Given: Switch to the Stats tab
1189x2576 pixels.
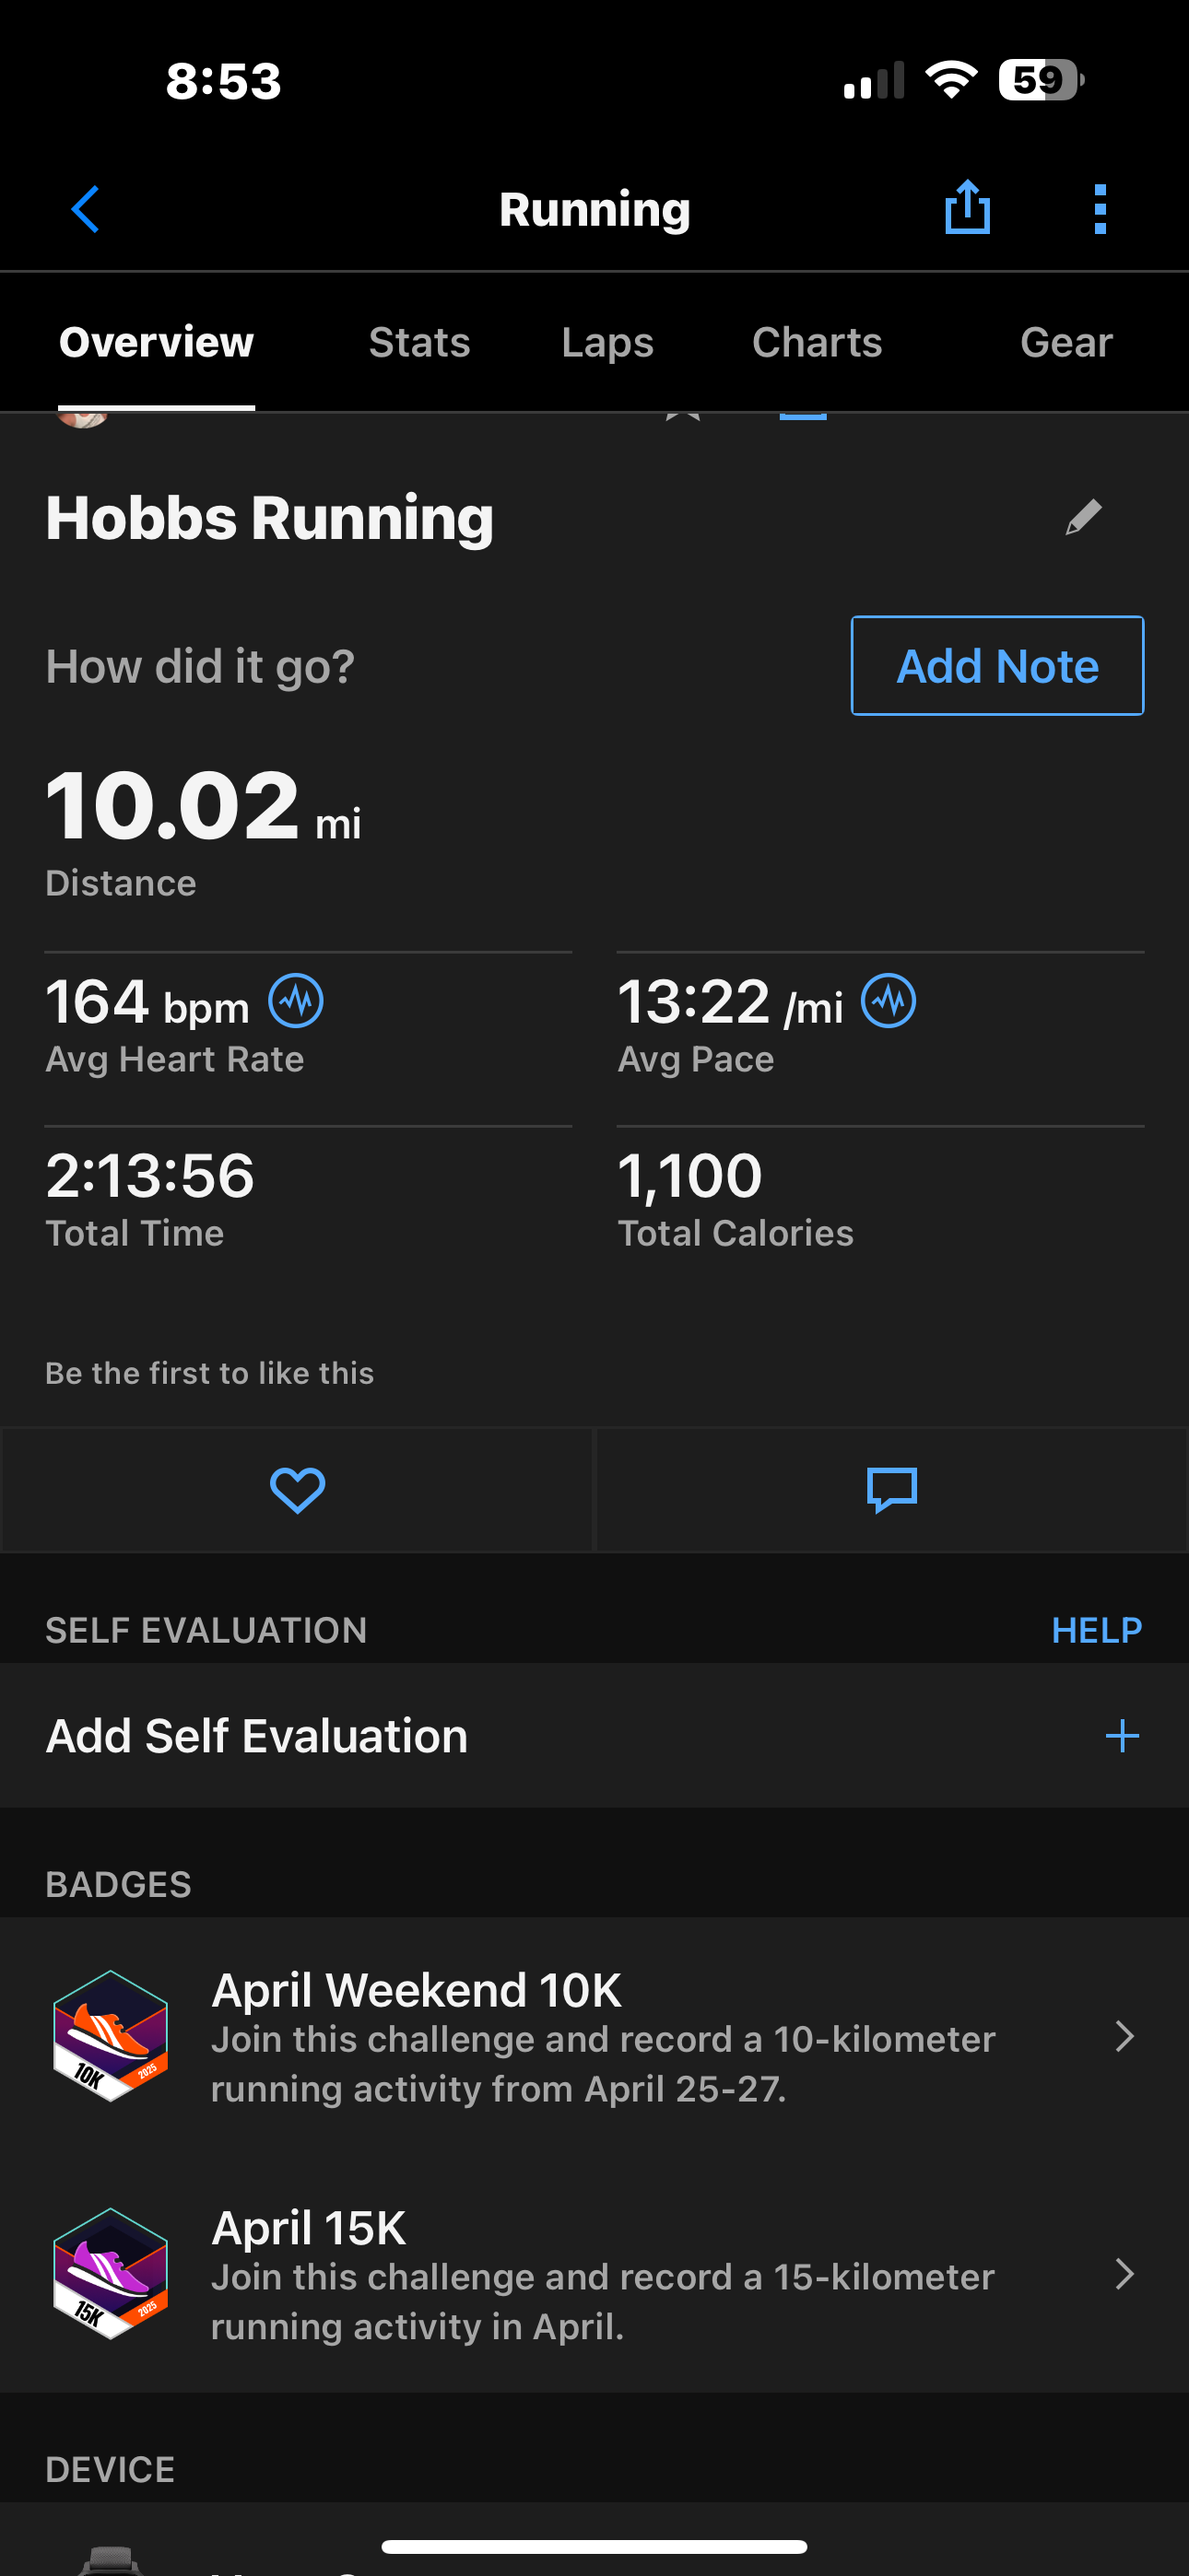Looking at the screenshot, I should point(419,342).
